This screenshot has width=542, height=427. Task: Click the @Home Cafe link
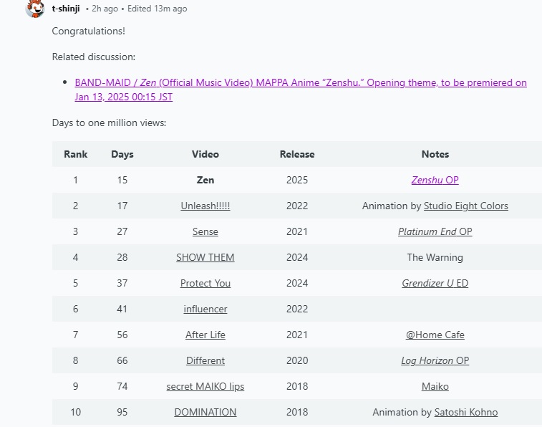pyautogui.click(x=435, y=335)
